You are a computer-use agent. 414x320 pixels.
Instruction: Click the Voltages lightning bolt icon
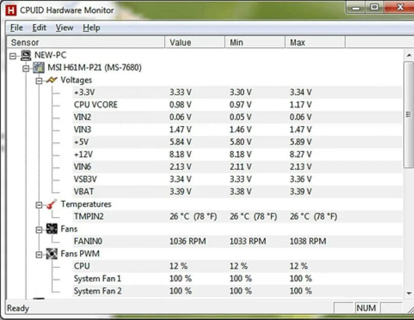coord(51,79)
